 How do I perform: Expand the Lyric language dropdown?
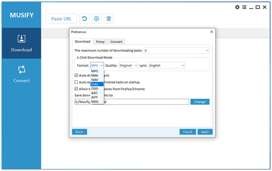click(x=167, y=65)
